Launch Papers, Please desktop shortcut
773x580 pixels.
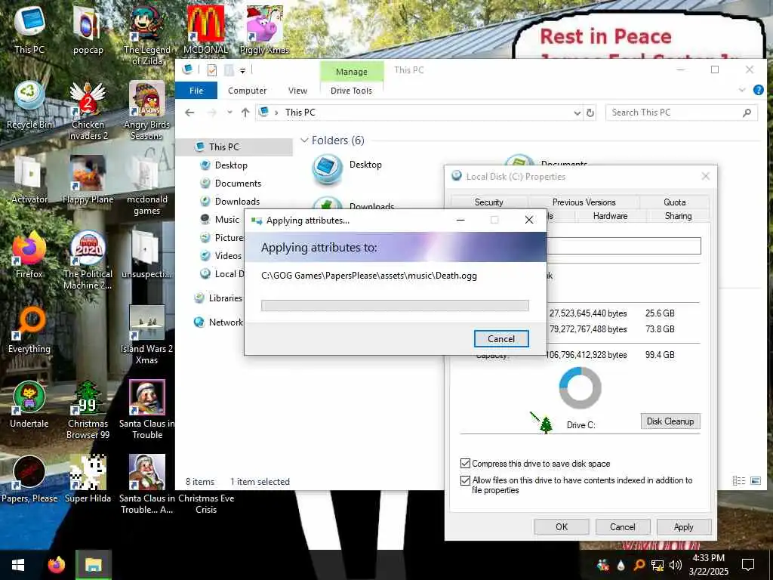click(29, 480)
